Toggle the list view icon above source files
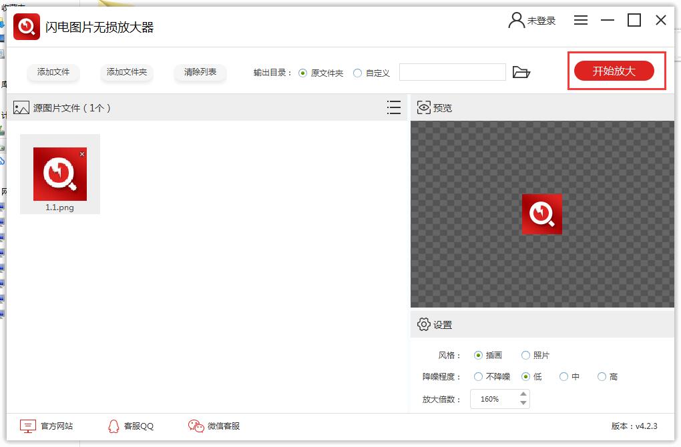This screenshot has height=447, width=681. click(394, 107)
